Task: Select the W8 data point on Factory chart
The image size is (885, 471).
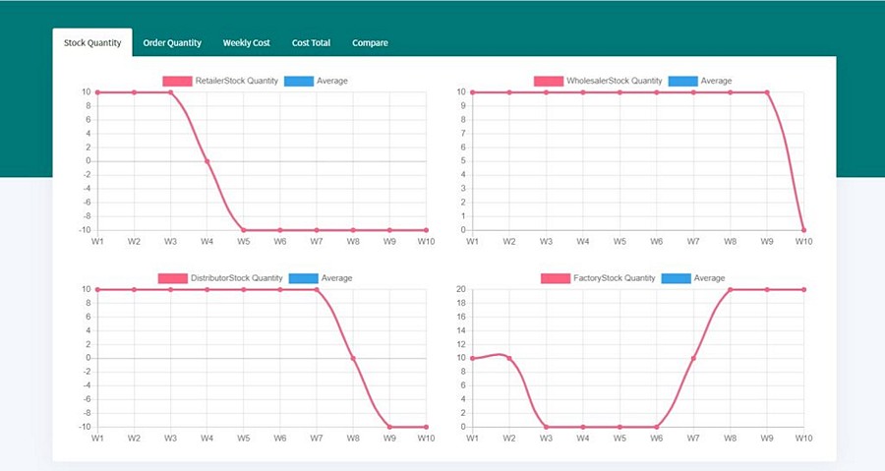Action: 731,290
